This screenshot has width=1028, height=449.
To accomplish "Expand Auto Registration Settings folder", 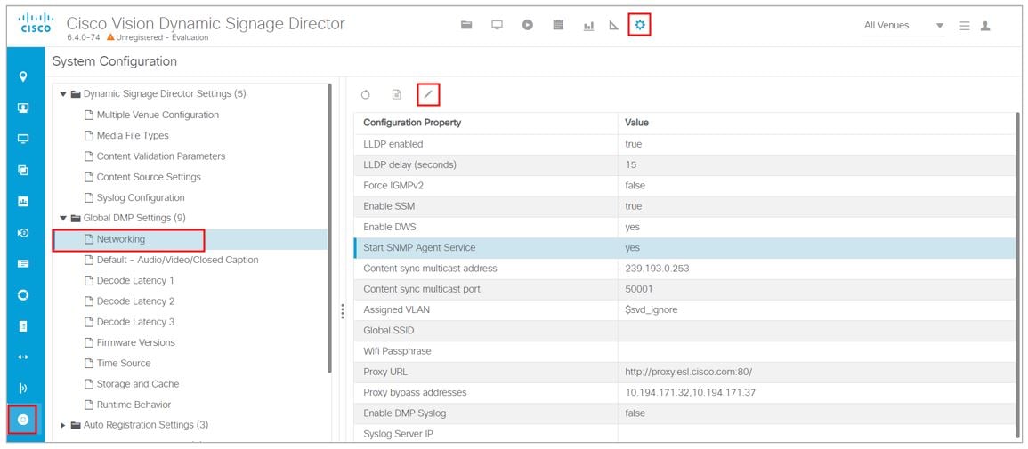I will click(63, 425).
